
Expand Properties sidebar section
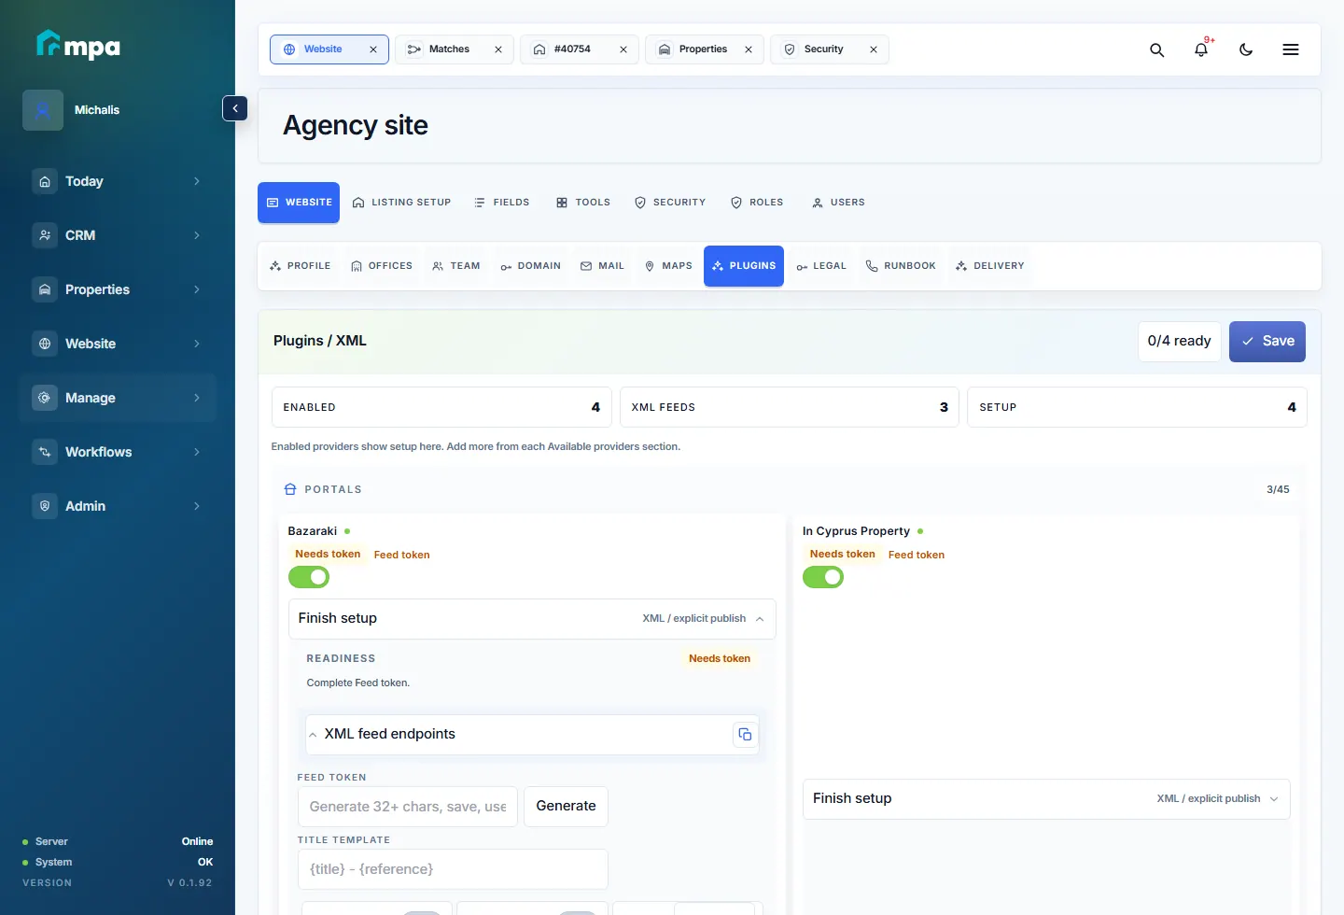pos(196,289)
